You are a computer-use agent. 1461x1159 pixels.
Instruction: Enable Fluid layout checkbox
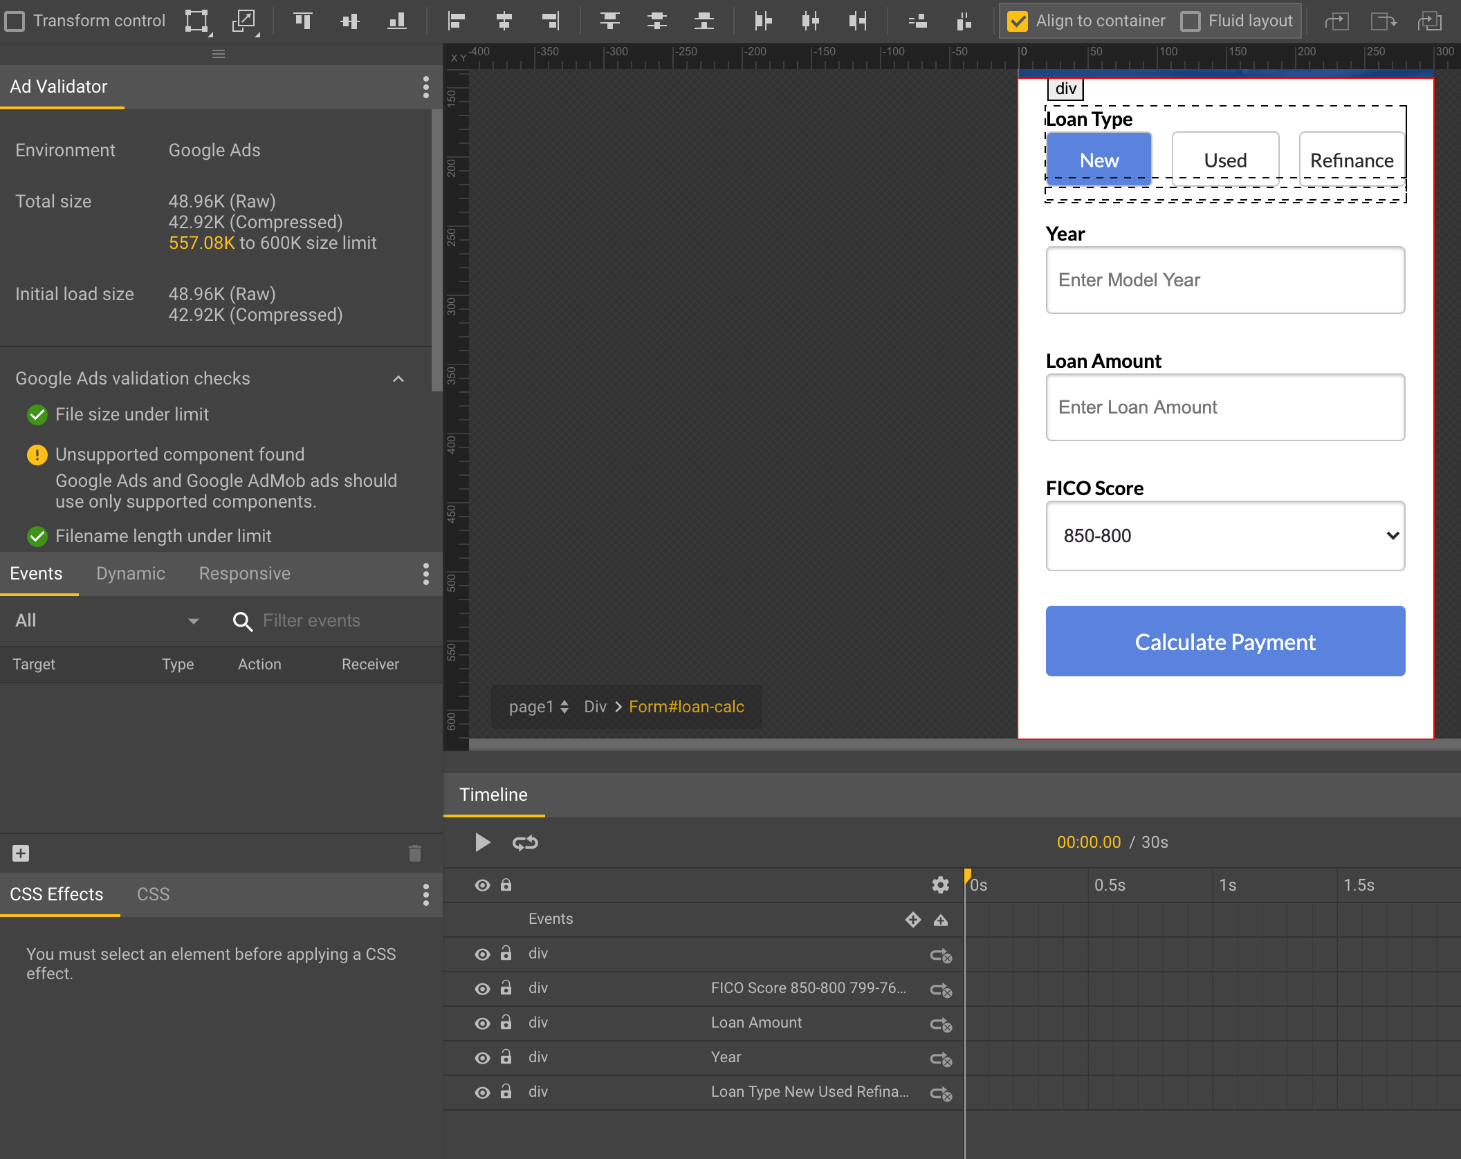point(1191,21)
